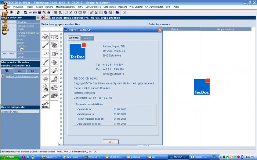This screenshot has width=257, height=160.
Task: Select the steering wheel group icon
Action: tap(46, 79)
